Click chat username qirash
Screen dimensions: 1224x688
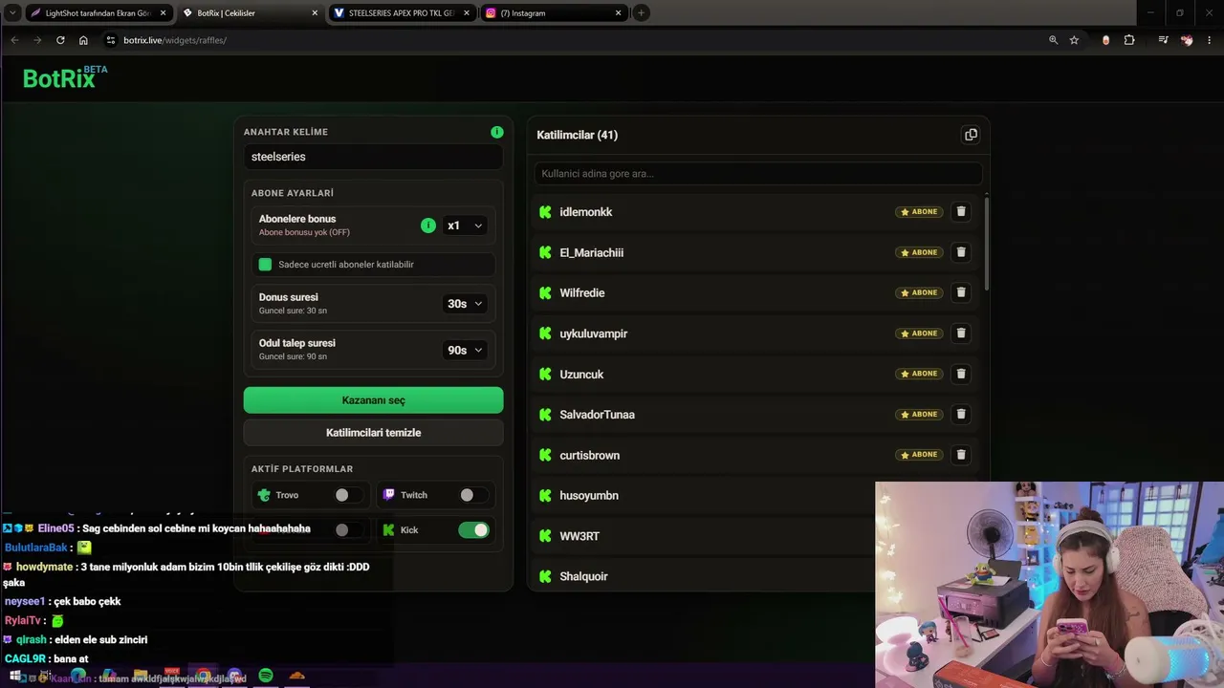coord(31,639)
